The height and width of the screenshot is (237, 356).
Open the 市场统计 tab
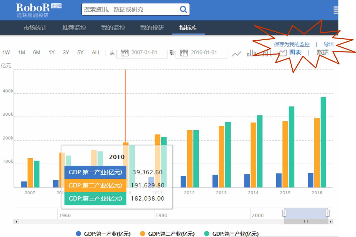click(x=35, y=28)
